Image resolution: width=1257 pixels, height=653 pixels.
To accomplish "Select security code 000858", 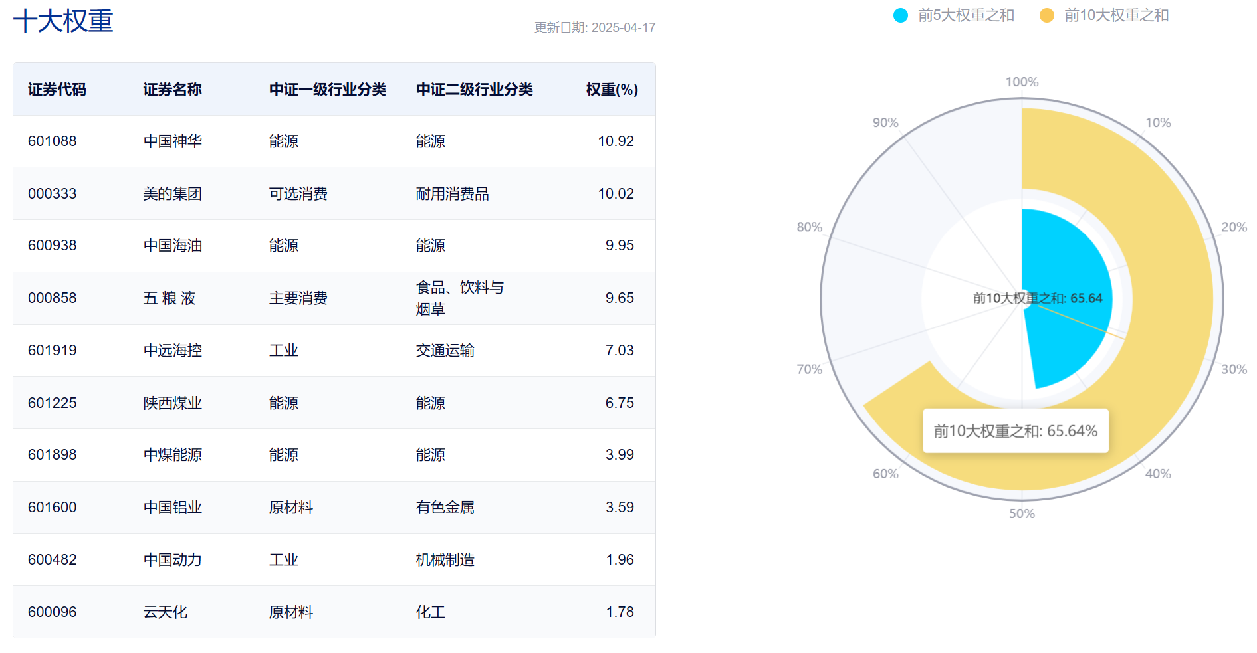I will (x=53, y=298).
